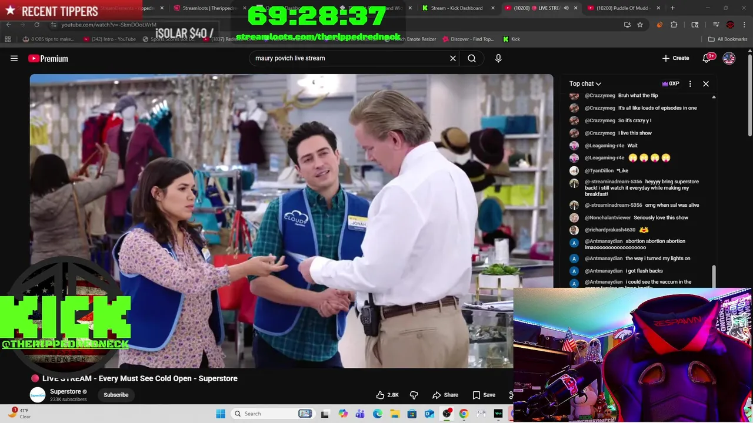Open Chrome extensions puzzle icon
Viewport: 753px width, 423px height.
[674, 25]
